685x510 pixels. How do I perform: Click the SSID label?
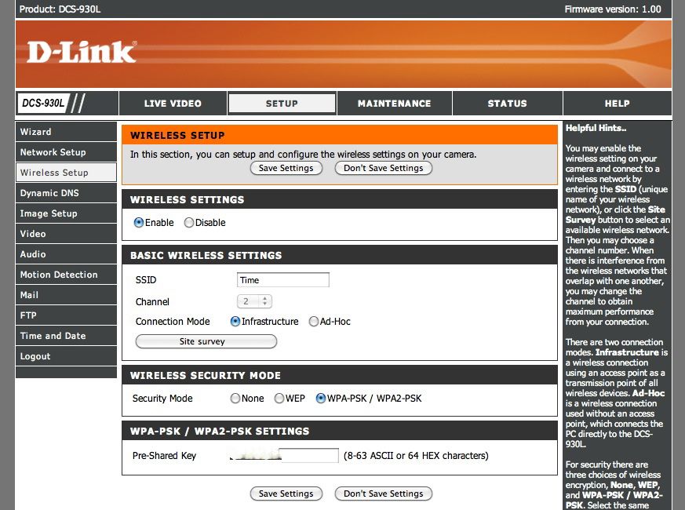146,280
